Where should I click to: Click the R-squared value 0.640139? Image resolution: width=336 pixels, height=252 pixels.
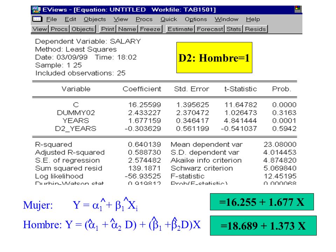point(145,145)
